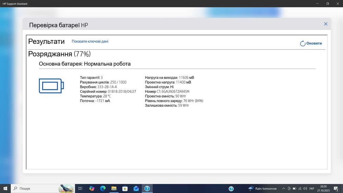Select the active HP Support Assistant taskbar button
The height and width of the screenshot is (193, 343).
point(147,189)
